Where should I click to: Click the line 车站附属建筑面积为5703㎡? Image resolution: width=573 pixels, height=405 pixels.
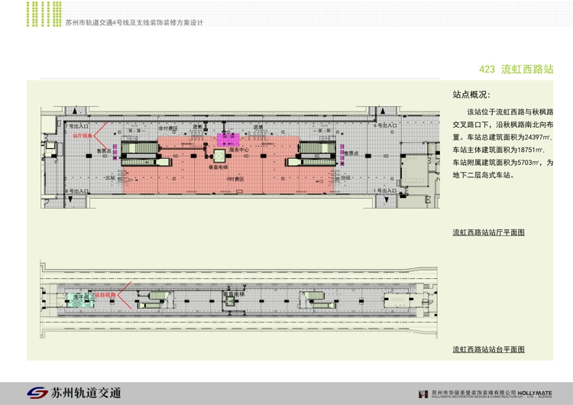click(503, 162)
